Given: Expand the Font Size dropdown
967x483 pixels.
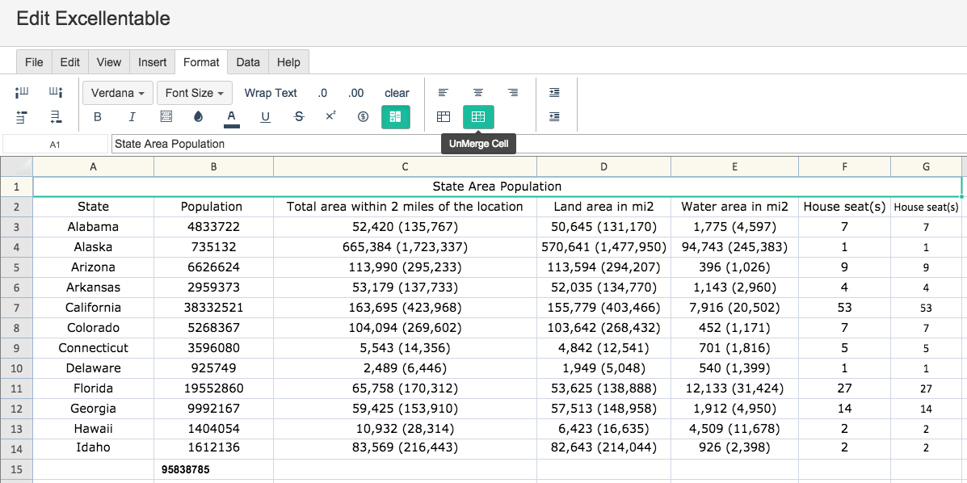Looking at the screenshot, I should 195,93.
